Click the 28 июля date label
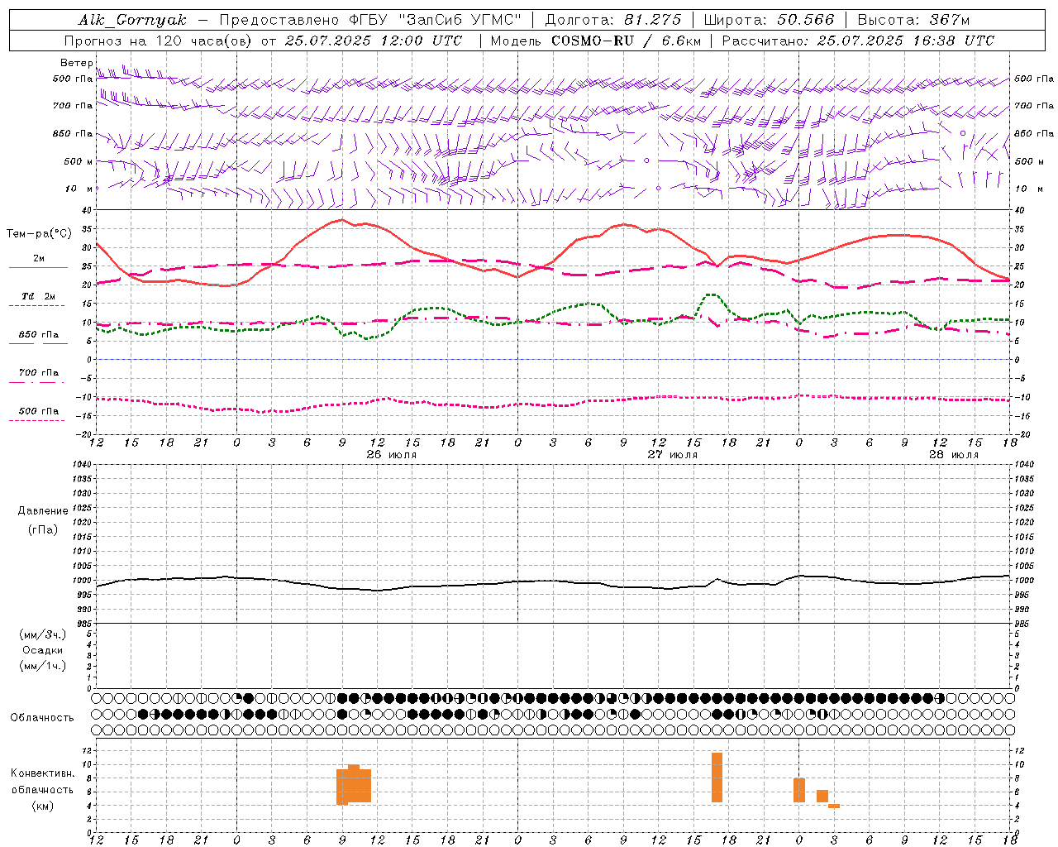Viewport: 1058px width, 847px height. pyautogui.click(x=953, y=455)
